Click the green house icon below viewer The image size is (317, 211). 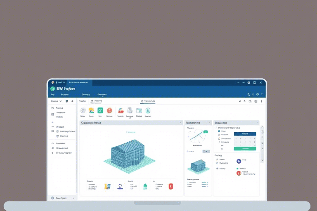tap(145, 186)
